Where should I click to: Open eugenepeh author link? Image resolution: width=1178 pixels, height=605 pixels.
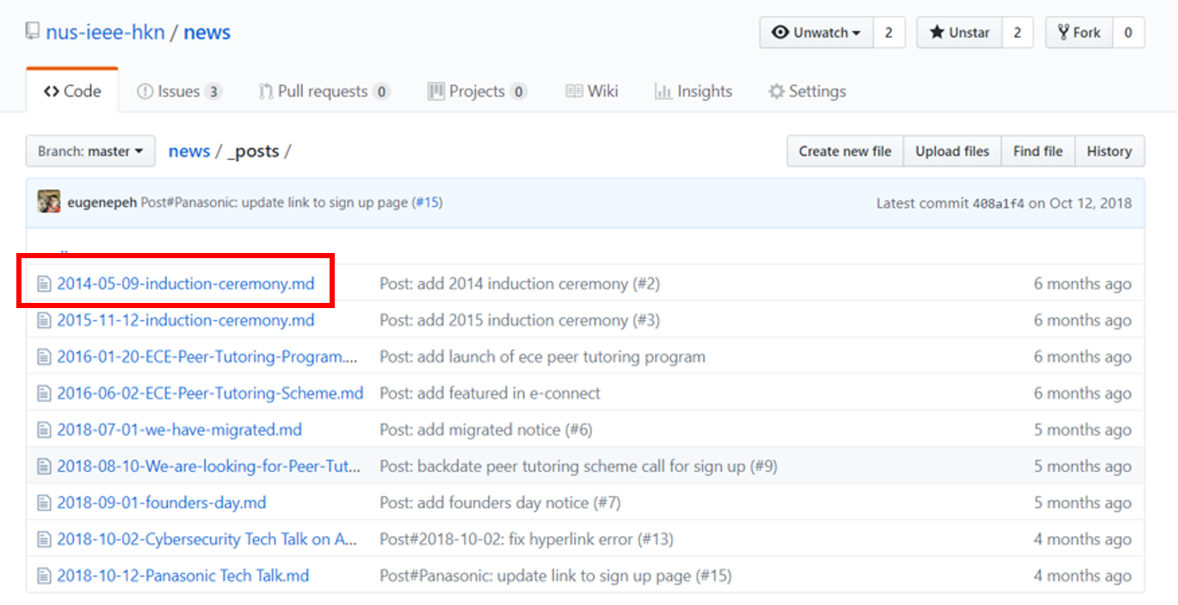click(x=102, y=203)
